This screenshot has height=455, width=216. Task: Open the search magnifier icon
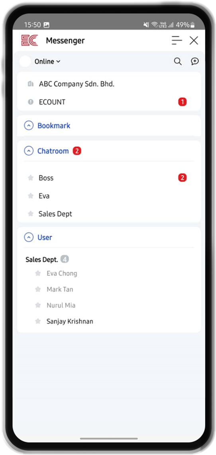pyautogui.click(x=178, y=61)
